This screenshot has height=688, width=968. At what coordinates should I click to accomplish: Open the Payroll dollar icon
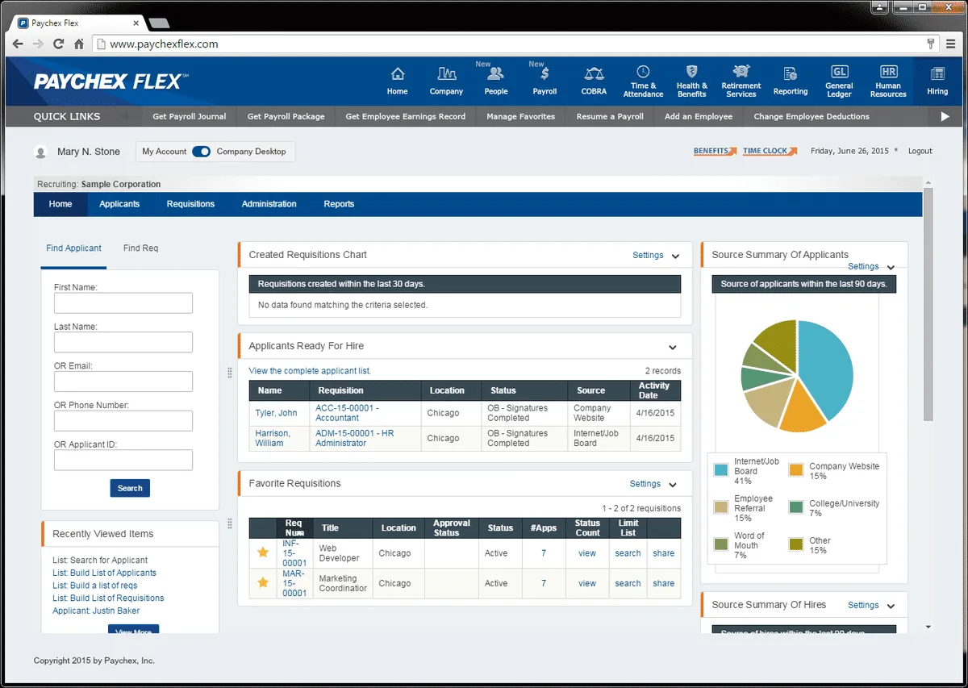pos(544,73)
